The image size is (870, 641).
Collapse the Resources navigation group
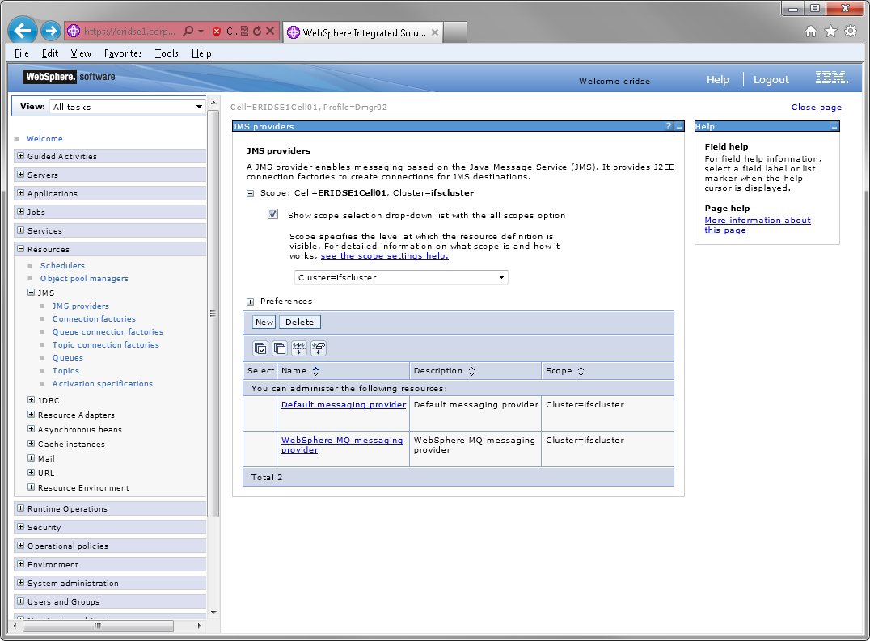20,249
